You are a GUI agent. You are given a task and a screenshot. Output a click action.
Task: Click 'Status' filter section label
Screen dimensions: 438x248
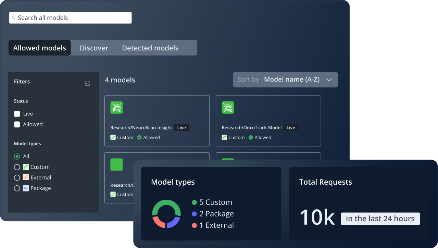pos(21,101)
